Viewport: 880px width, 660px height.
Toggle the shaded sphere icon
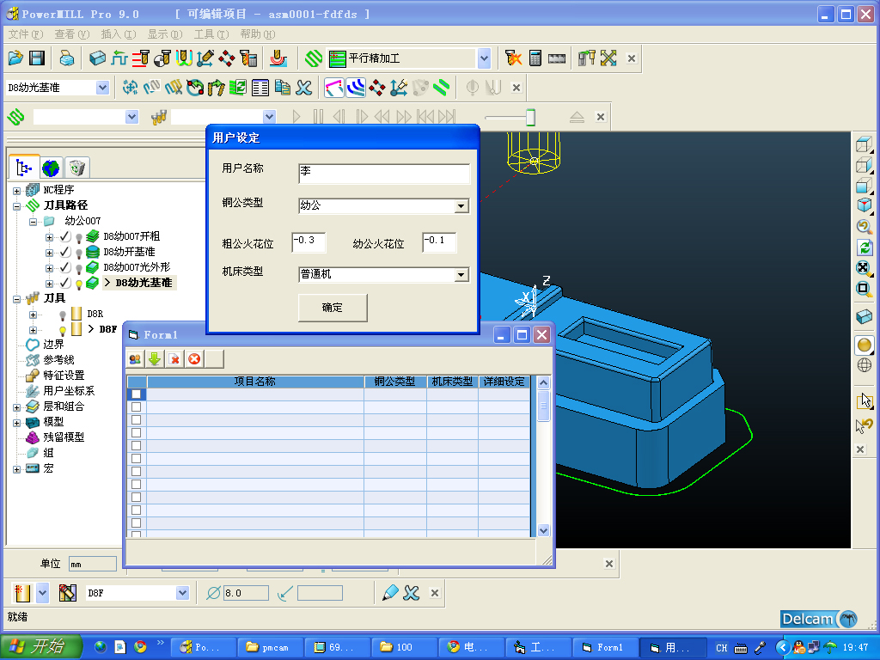point(865,345)
